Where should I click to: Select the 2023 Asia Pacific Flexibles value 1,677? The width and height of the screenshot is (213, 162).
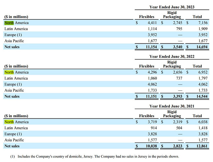click(152, 41)
